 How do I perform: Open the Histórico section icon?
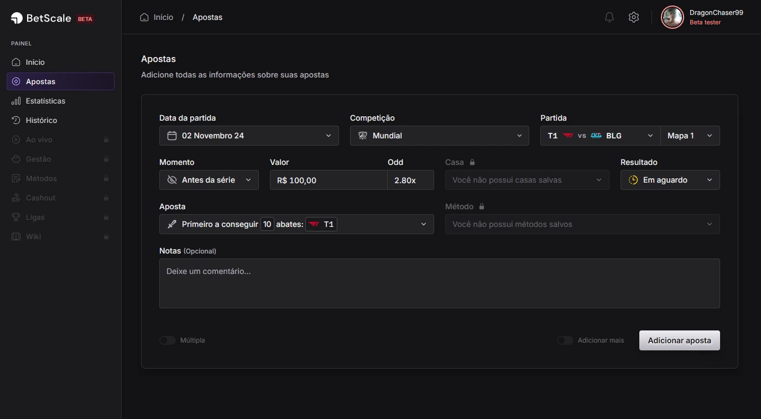(16, 120)
